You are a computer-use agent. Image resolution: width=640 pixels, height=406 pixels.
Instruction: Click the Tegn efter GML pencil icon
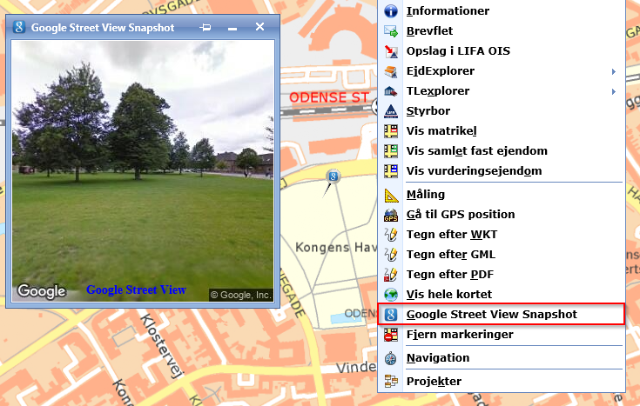391,255
